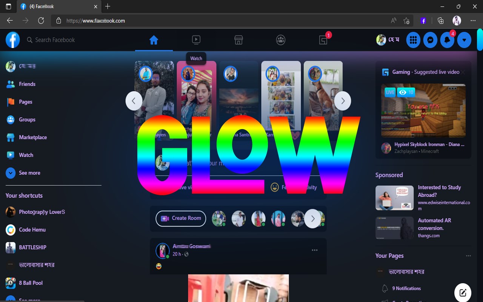Open the profile link in top bar
Viewport: 483px width, 302px height.
point(388,40)
